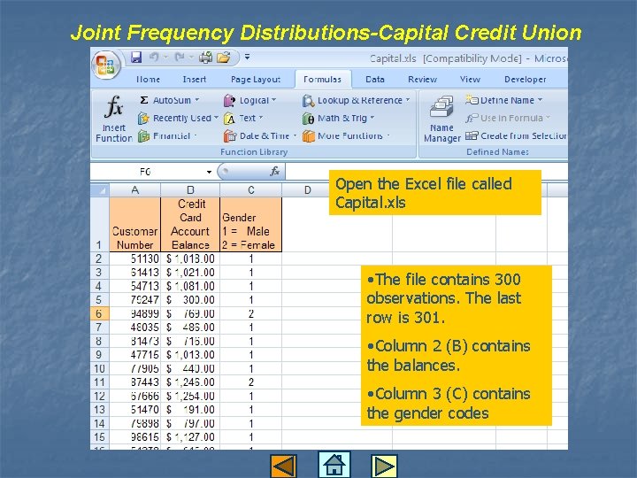Select column A header
Image resolution: width=637 pixels, height=478 pixels.
134,189
